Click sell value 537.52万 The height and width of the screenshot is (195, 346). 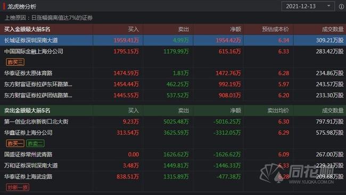(178, 95)
